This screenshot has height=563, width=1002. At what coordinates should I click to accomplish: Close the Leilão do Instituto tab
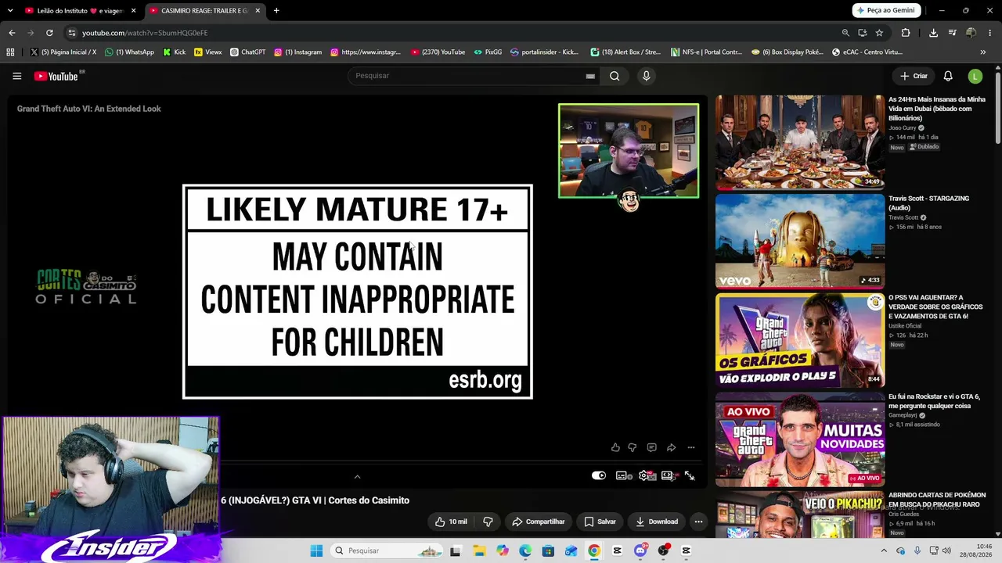134,11
